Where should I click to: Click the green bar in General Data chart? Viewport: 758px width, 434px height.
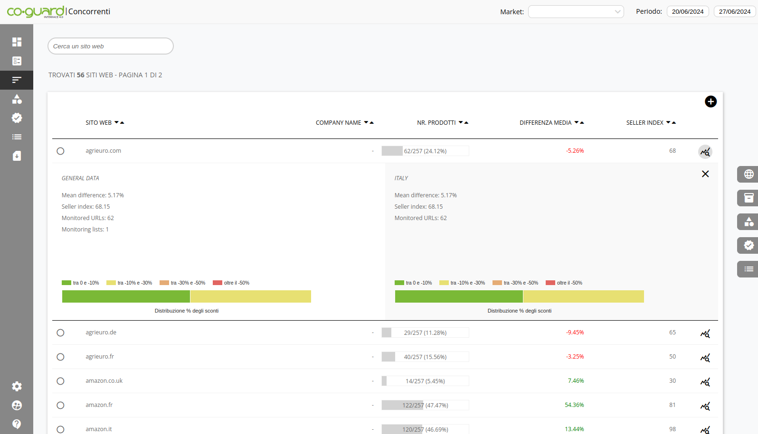[126, 296]
